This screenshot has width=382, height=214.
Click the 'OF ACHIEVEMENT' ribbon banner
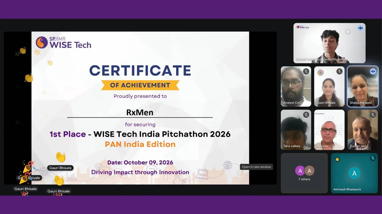(140, 85)
